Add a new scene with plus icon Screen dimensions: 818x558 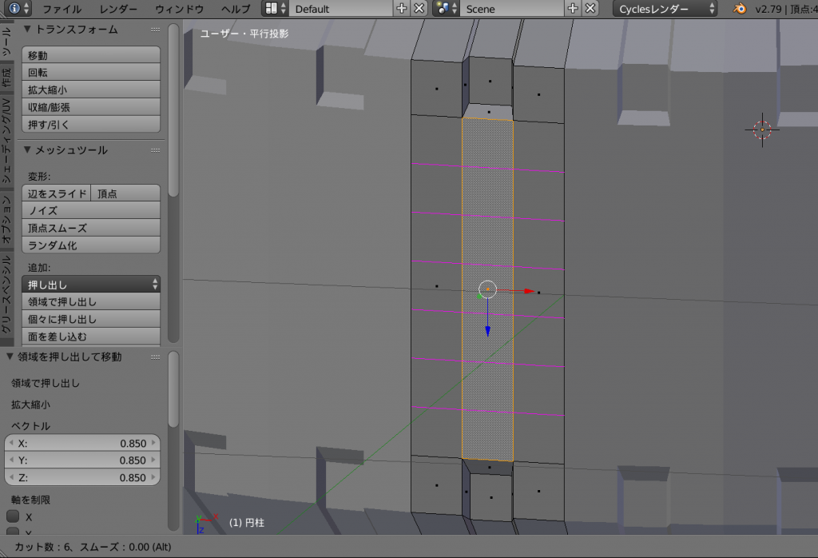(573, 9)
